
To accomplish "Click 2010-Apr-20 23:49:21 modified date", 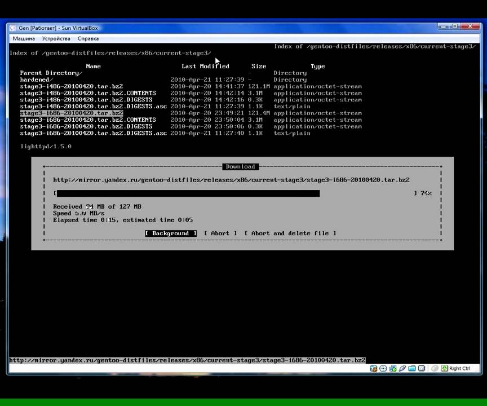I will (207, 113).
